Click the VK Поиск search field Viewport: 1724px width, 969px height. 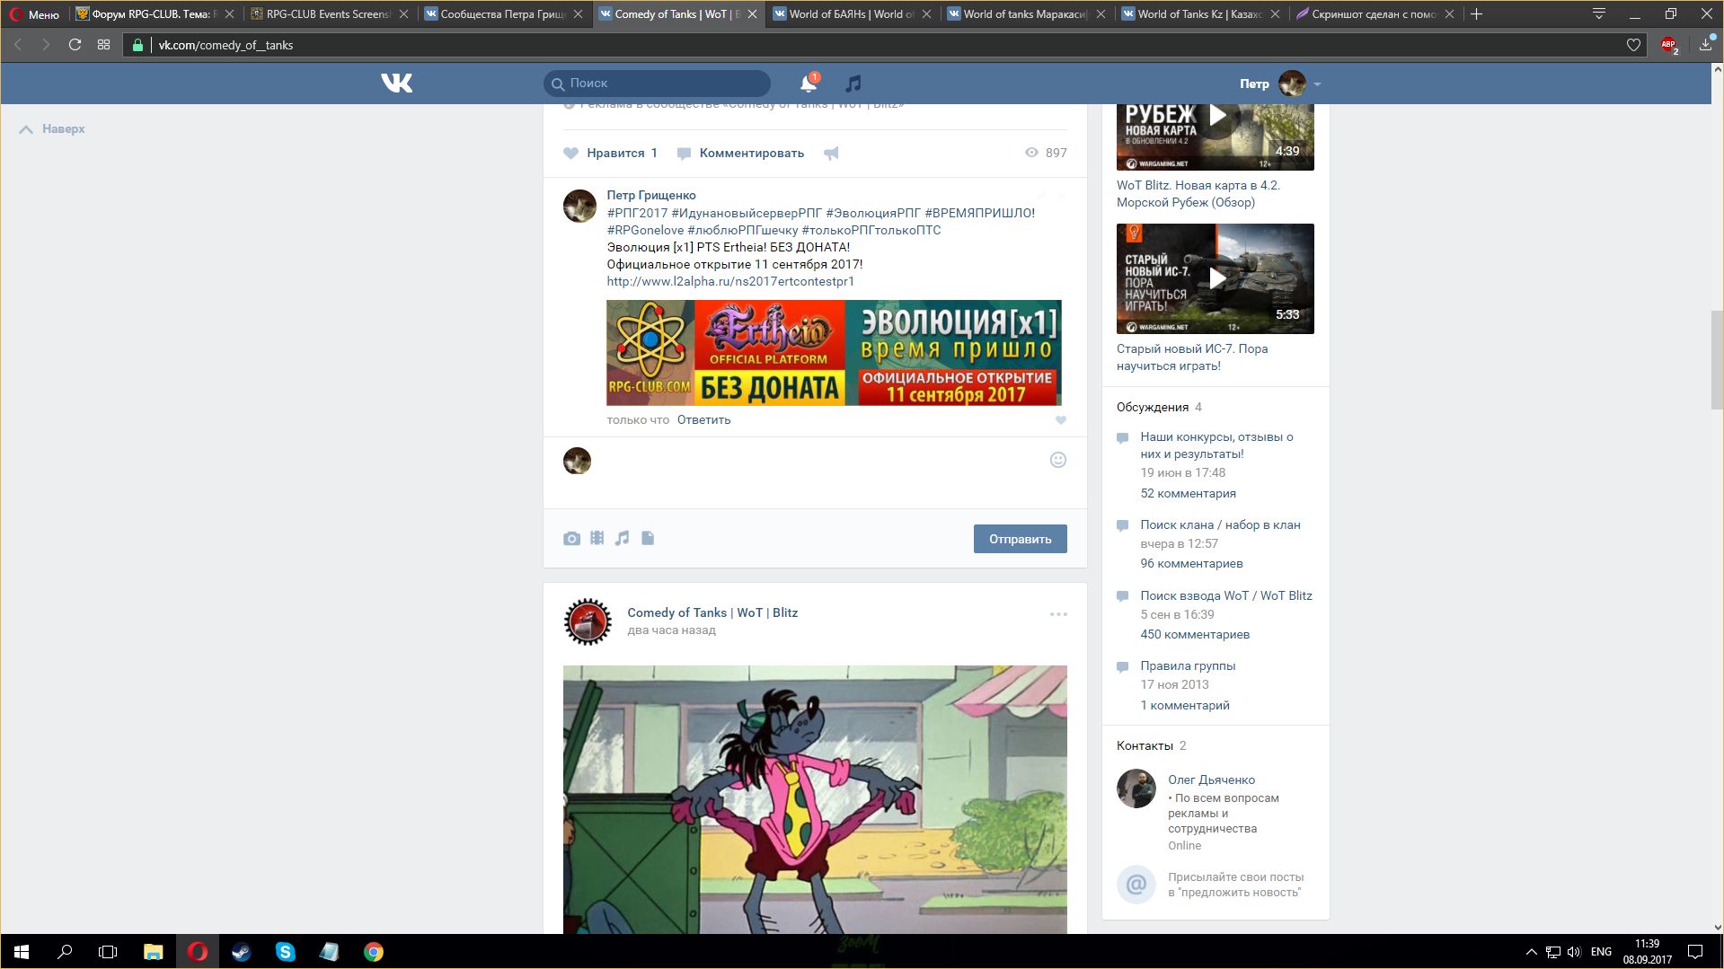(657, 83)
